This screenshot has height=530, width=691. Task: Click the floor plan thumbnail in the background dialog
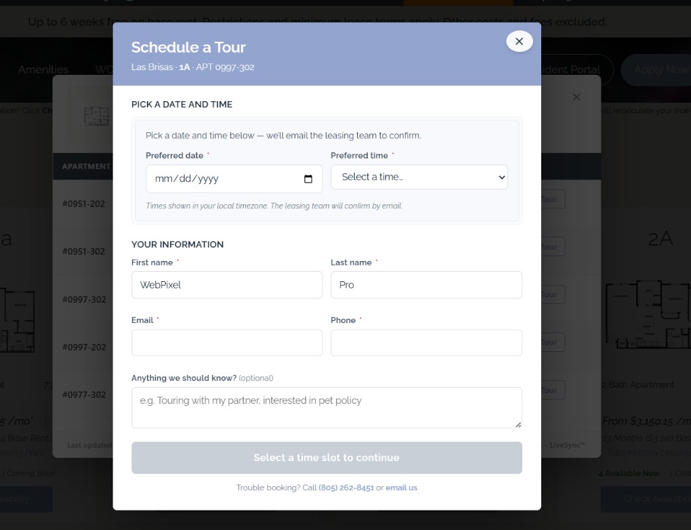96,117
